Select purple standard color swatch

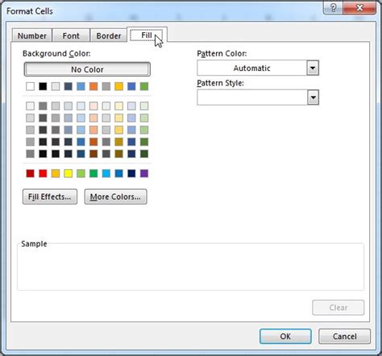(144, 173)
